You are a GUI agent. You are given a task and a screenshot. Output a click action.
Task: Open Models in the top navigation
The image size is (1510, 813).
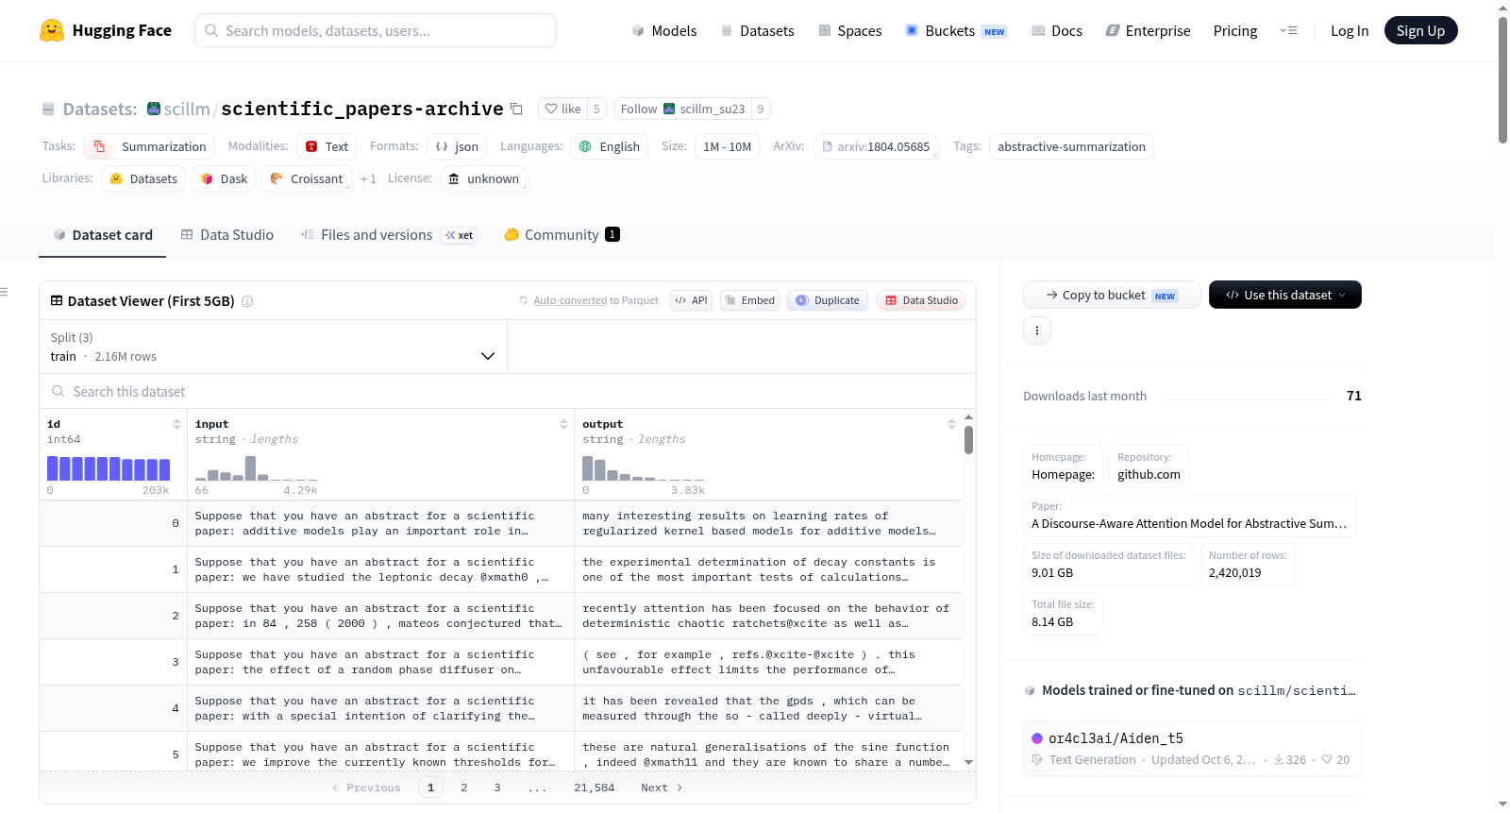point(664,30)
